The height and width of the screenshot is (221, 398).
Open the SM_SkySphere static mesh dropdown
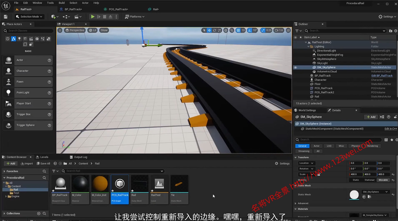[x=375, y=192]
